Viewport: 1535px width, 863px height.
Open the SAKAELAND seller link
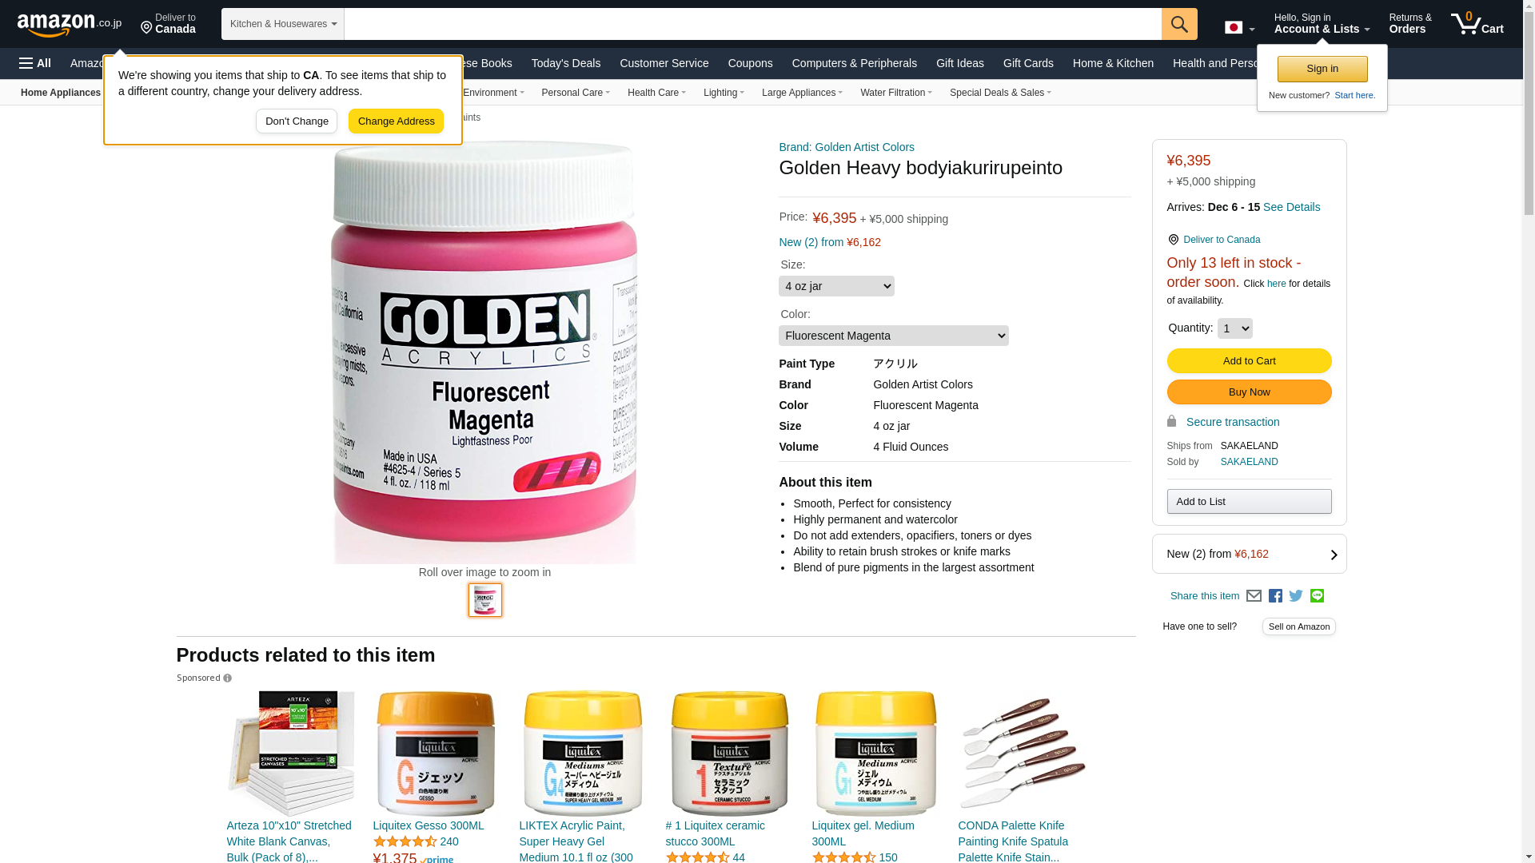pyautogui.click(x=1249, y=462)
